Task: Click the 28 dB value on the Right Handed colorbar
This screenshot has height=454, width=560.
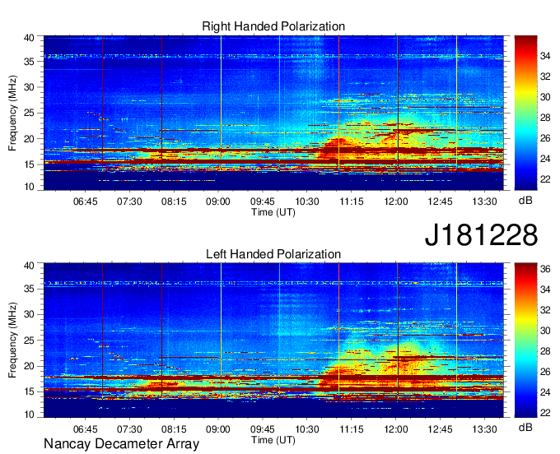Action: 545,118
